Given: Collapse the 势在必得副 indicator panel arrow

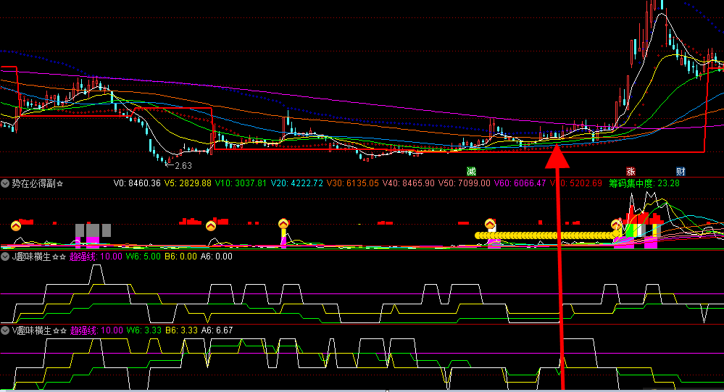Looking at the screenshot, I should pyautogui.click(x=5, y=183).
